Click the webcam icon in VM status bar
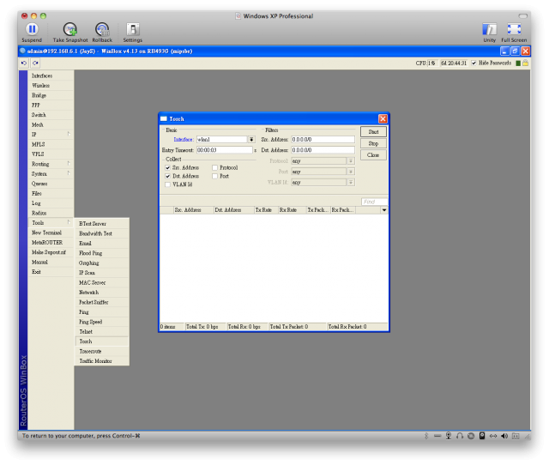The width and height of the screenshot is (549, 465). point(449,436)
